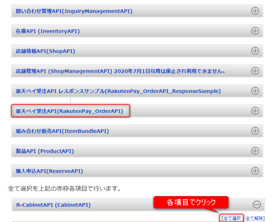Collapse the R-CabinetAPI section minus icon
This screenshot has width=276, height=222.
point(257,205)
